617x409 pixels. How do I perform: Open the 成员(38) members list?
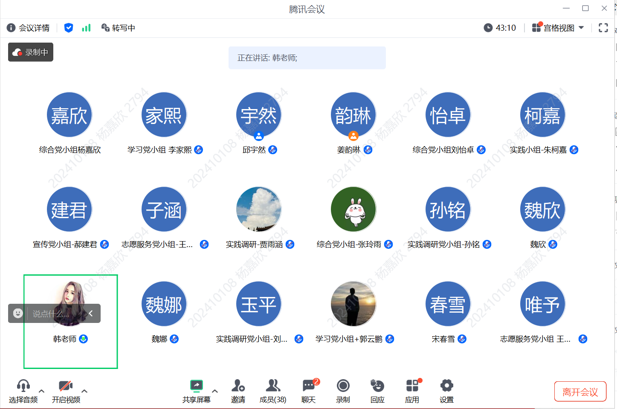(273, 391)
